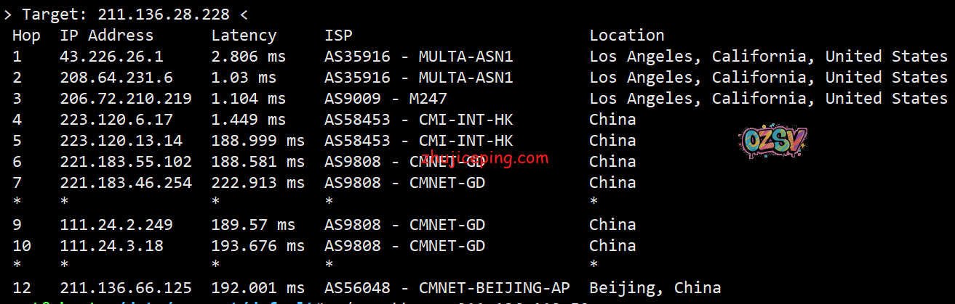955x304 pixels.
Task: Click the 193.676 ms latency value
Action: point(257,246)
